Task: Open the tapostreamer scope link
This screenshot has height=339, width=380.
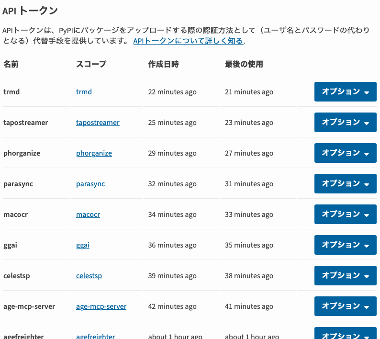Action: (98, 123)
